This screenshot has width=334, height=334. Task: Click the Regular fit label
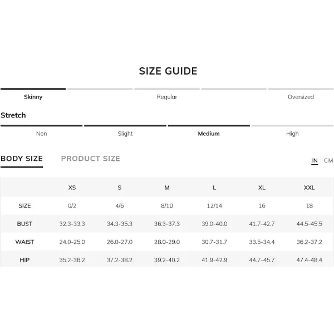[x=167, y=97]
